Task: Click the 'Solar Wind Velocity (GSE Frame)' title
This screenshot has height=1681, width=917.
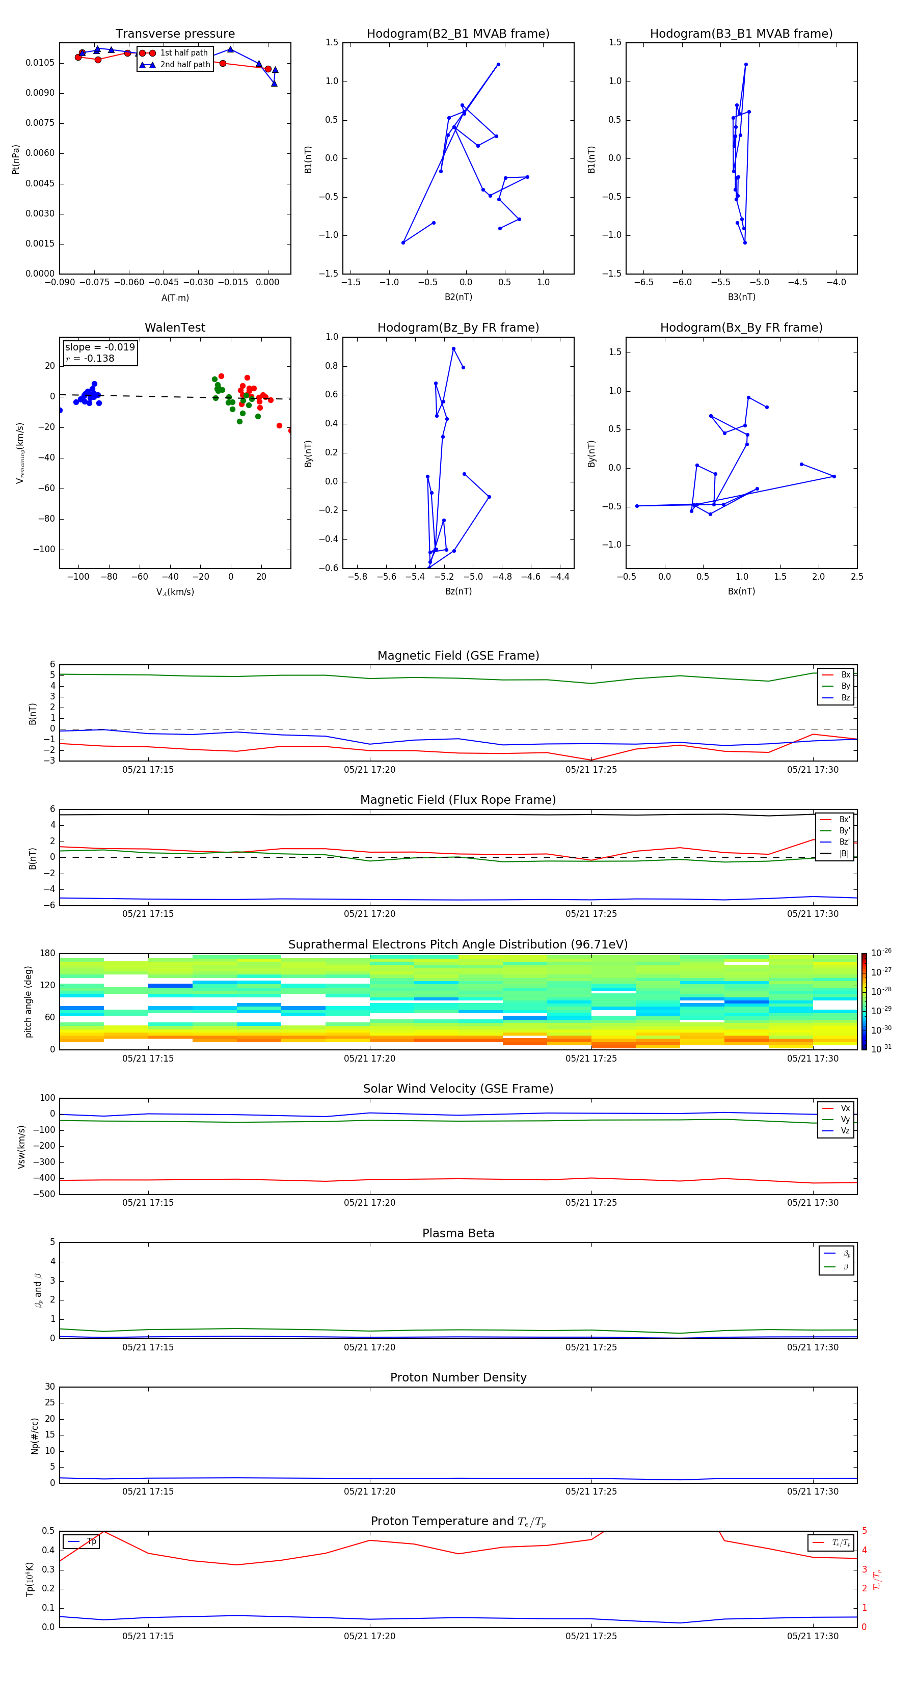Action: click(x=458, y=1089)
